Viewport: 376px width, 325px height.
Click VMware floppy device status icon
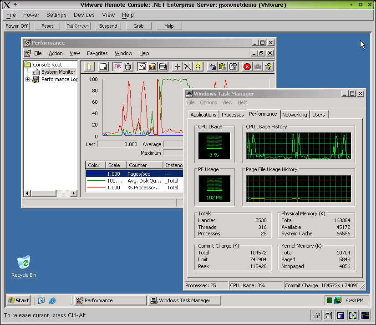click(328, 315)
